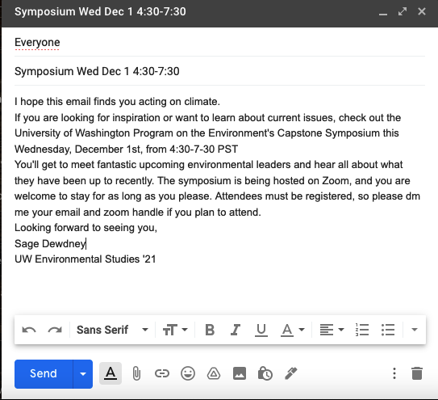
Task: Click the 'Sage Dewdney' signature line
Action: pos(50,244)
